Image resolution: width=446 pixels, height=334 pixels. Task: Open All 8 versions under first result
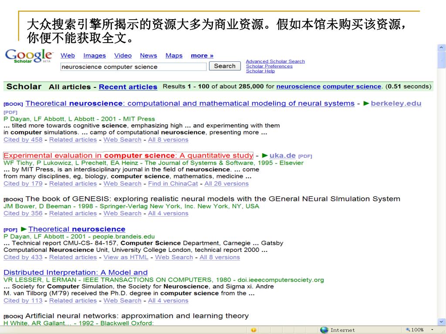click(x=168, y=140)
